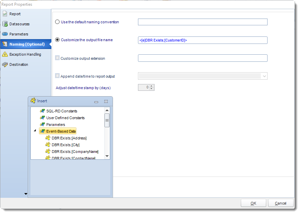Increase the adjust date/time stamp days value
The image size is (300, 214).
[x=152, y=86]
